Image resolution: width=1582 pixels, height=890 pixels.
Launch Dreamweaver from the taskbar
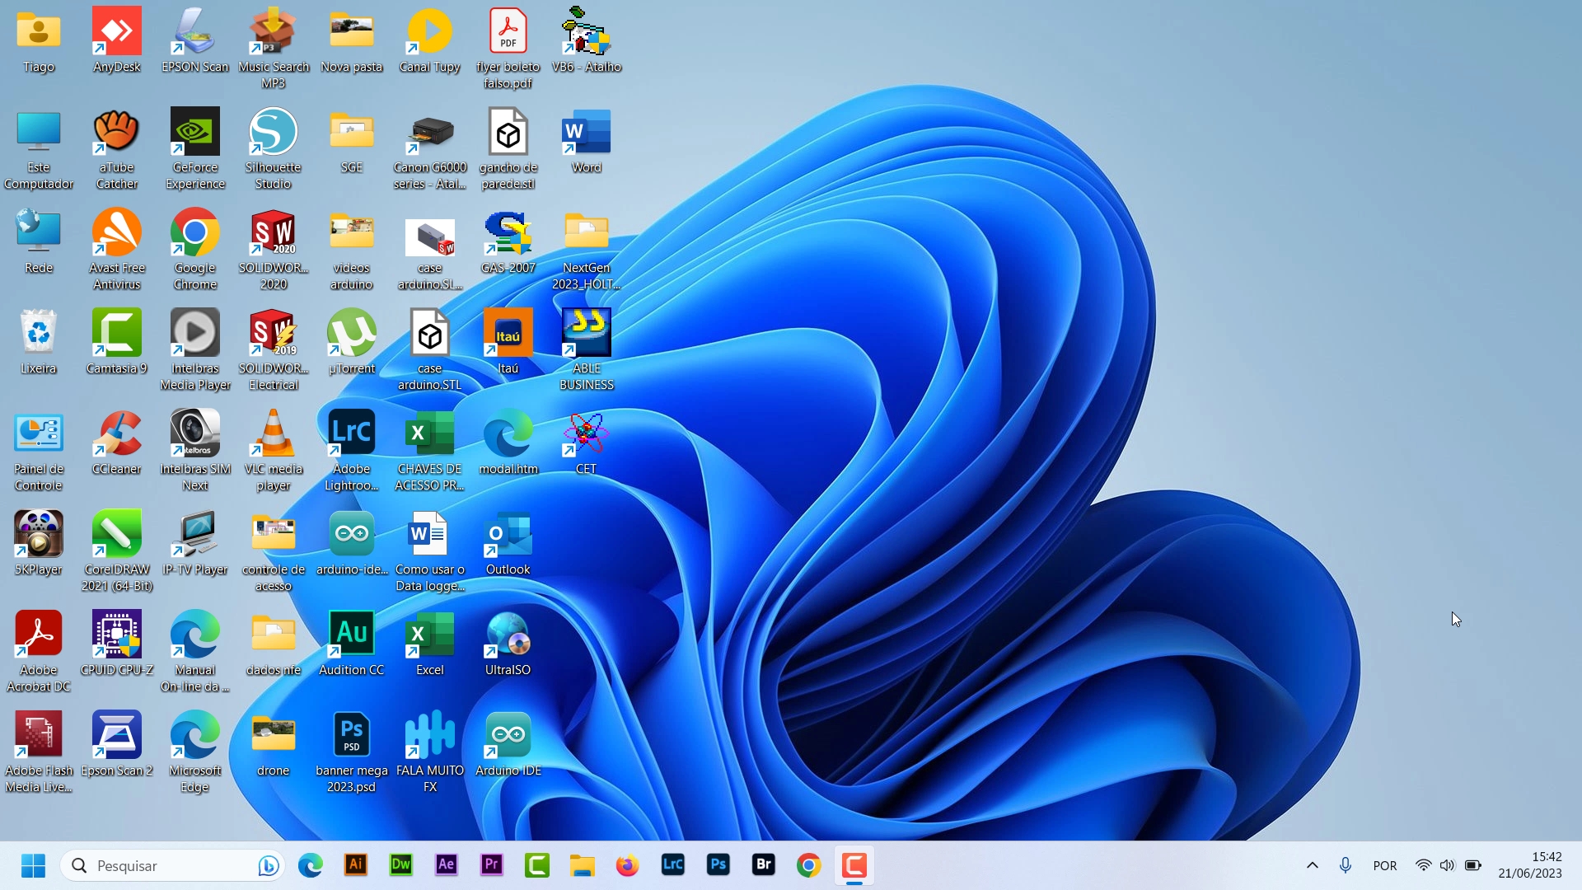(401, 865)
